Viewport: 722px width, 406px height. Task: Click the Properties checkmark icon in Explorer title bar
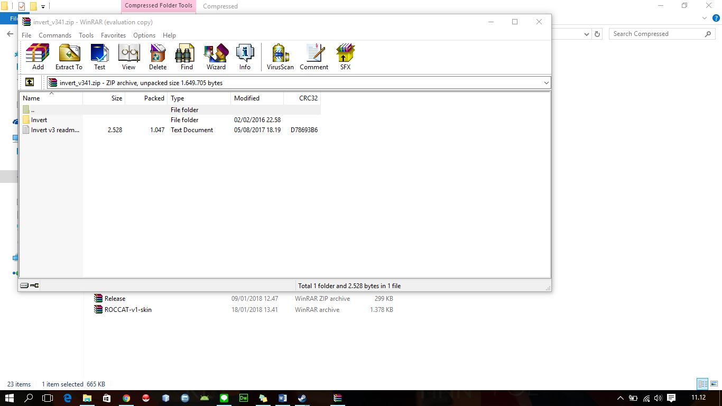pos(21,6)
